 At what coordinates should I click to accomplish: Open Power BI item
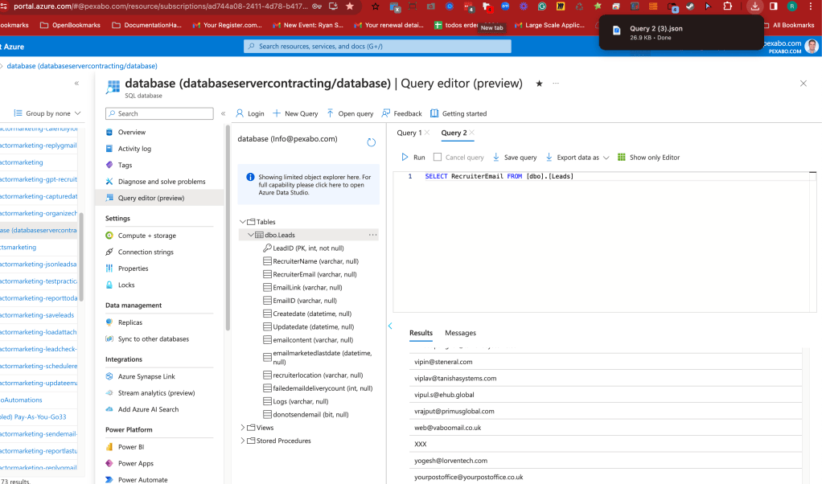[x=130, y=447]
